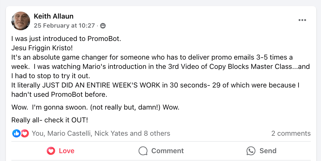The image size is (321, 161).
Task: Click the group audience icon beside the timestamp
Action: point(103,26)
